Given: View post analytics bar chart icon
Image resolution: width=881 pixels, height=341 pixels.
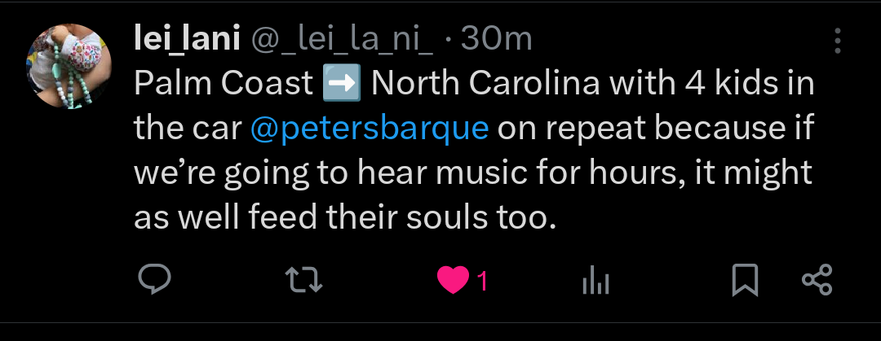Looking at the screenshot, I should tap(596, 282).
